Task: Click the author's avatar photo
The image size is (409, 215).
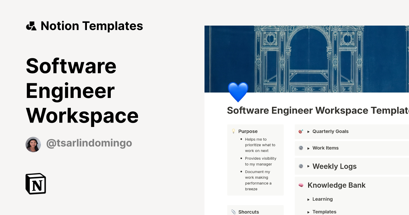Action: click(33, 144)
